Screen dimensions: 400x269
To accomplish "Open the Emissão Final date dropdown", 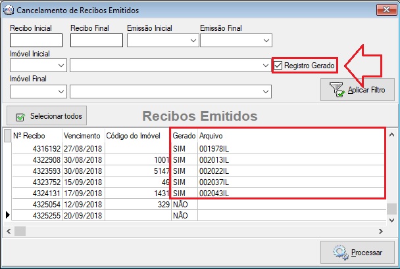I will [x=266, y=41].
